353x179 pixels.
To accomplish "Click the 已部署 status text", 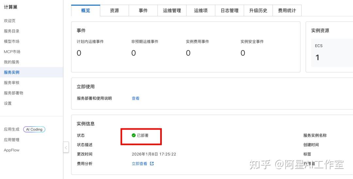I will [x=143, y=135].
